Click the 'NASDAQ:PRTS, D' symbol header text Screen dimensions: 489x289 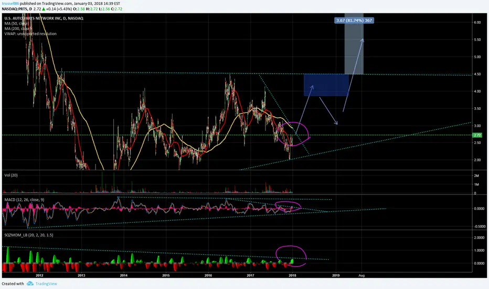click(17, 9)
